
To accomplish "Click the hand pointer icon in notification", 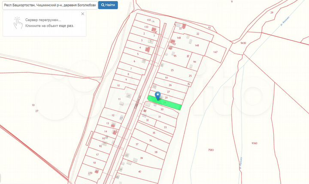I will coord(18,23).
